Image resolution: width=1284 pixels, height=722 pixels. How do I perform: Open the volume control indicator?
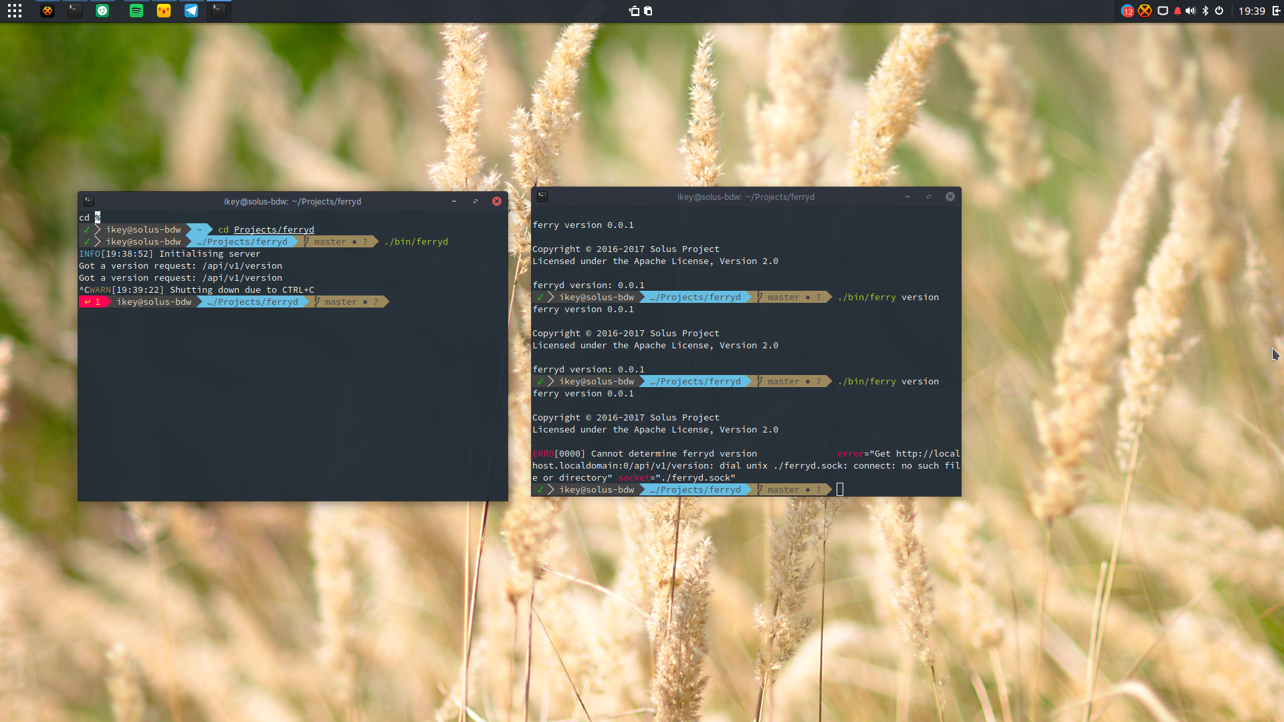coord(1191,11)
